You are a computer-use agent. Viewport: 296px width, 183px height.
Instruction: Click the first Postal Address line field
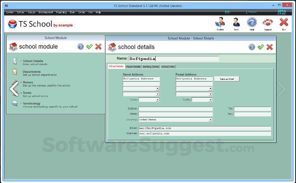pos(194,79)
